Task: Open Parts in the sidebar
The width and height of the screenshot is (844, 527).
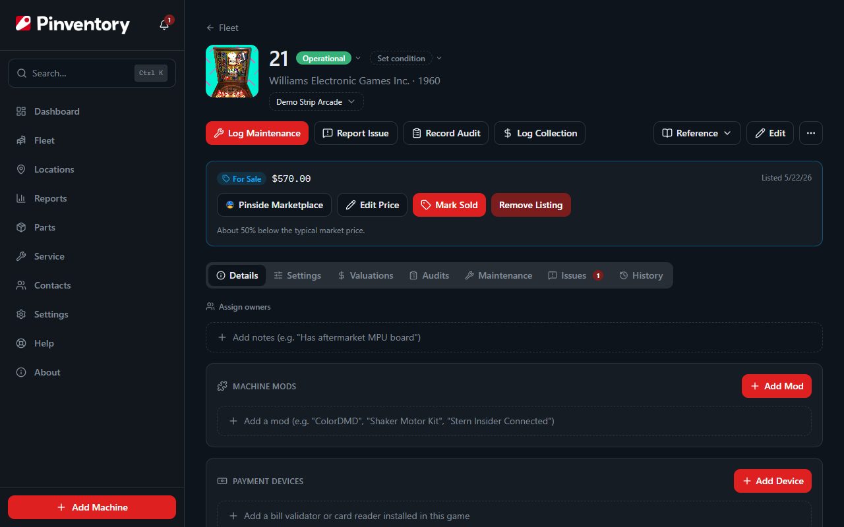Action: 92,227
